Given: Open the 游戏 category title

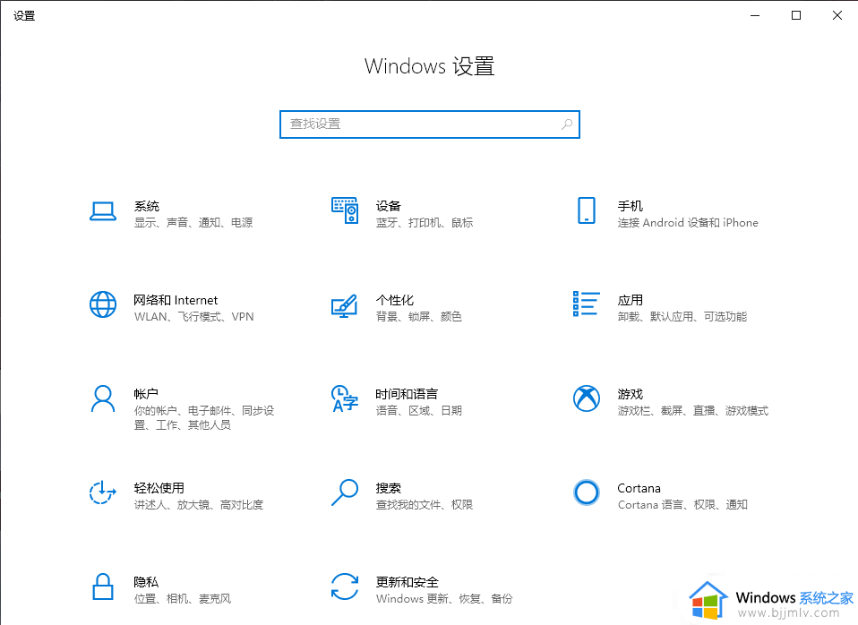Looking at the screenshot, I should (x=631, y=394).
